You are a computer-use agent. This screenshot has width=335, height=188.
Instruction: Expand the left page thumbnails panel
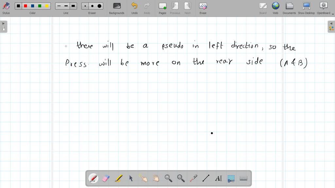(x=3, y=26)
